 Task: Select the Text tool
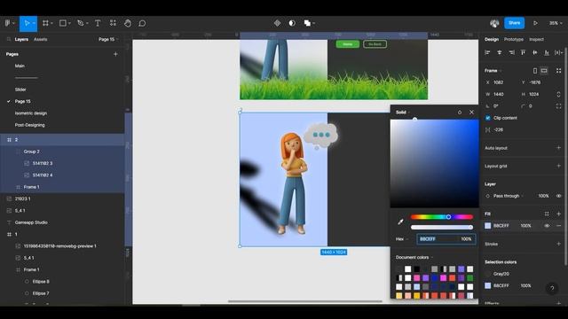[x=98, y=23]
